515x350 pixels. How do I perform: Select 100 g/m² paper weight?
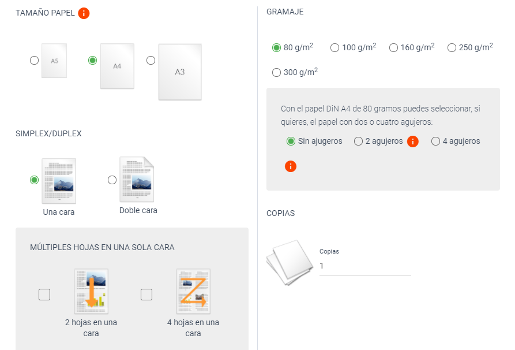[334, 48]
